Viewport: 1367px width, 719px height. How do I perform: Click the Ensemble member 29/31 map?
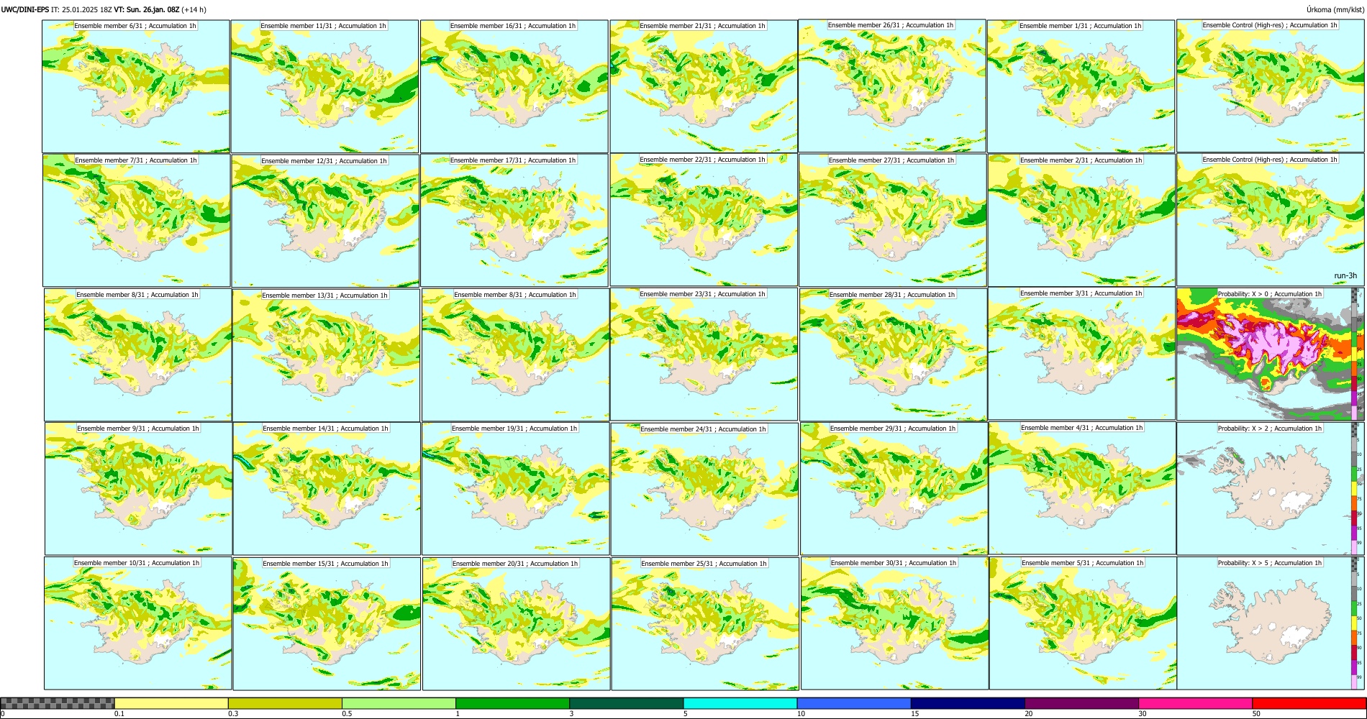894,489
